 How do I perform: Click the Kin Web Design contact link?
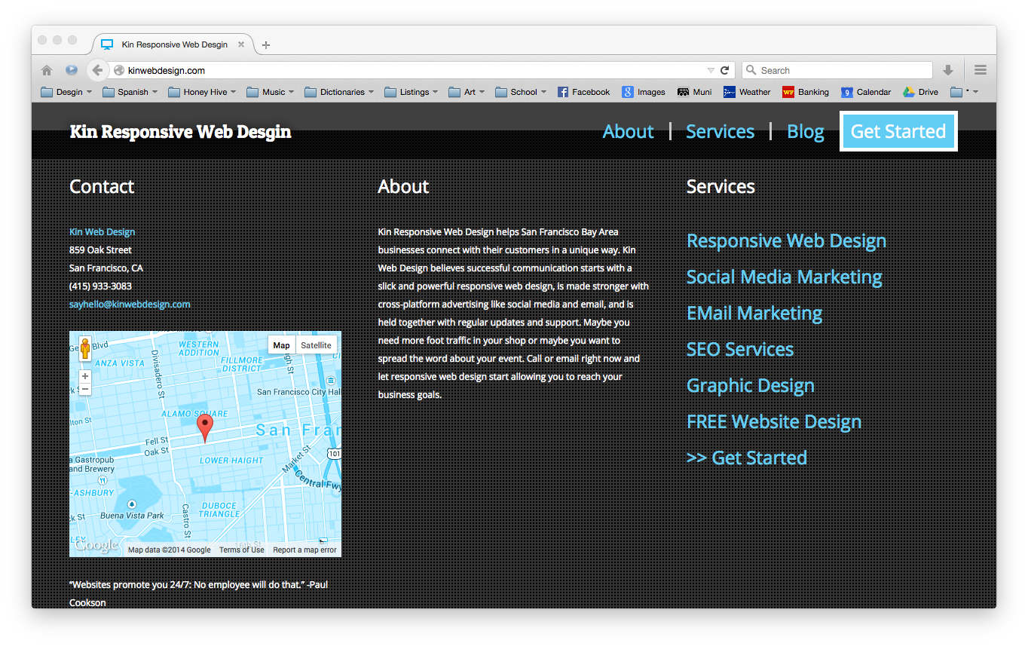point(102,231)
